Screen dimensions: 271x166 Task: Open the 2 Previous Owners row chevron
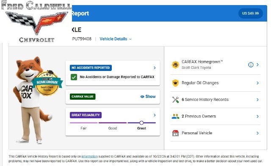click(257, 116)
